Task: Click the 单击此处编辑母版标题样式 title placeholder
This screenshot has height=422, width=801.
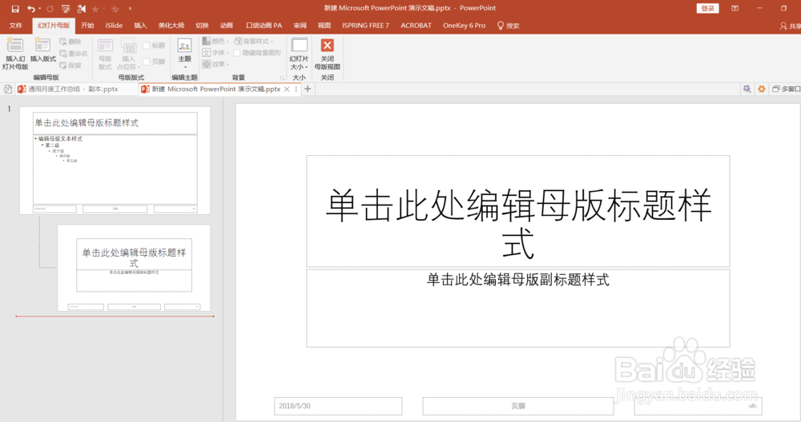Action: tap(518, 211)
